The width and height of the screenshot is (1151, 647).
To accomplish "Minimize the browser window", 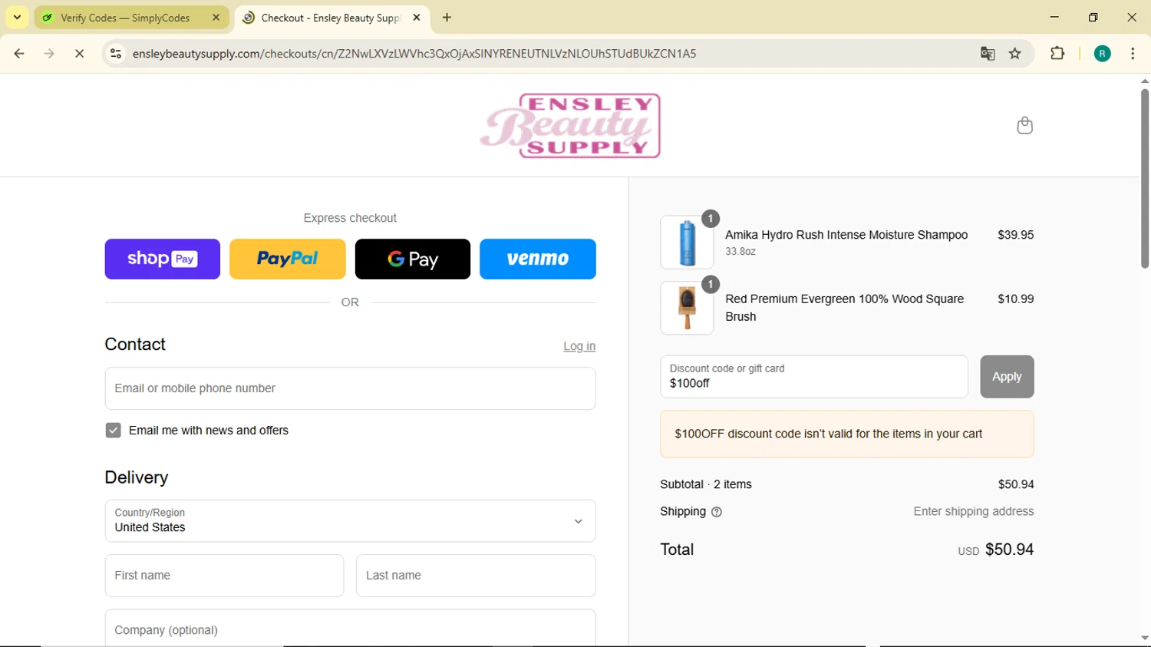I will (x=1054, y=18).
